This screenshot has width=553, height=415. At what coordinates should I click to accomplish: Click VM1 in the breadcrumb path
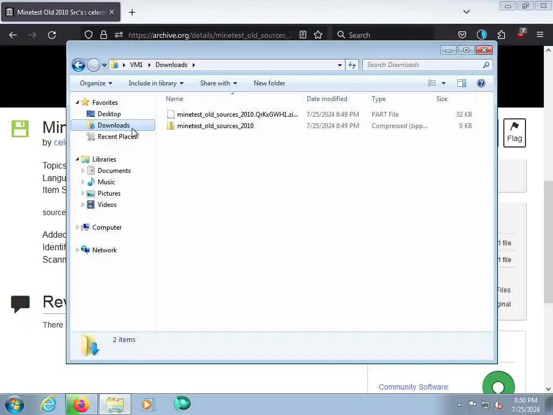[136, 65]
